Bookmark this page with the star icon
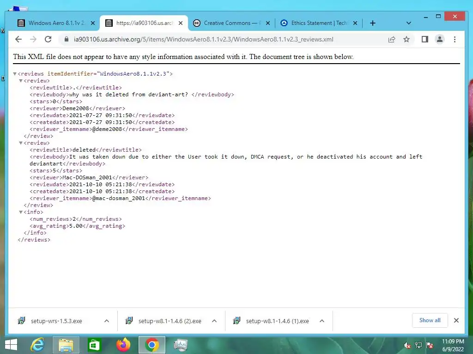Image resolution: width=473 pixels, height=354 pixels. [x=406, y=40]
